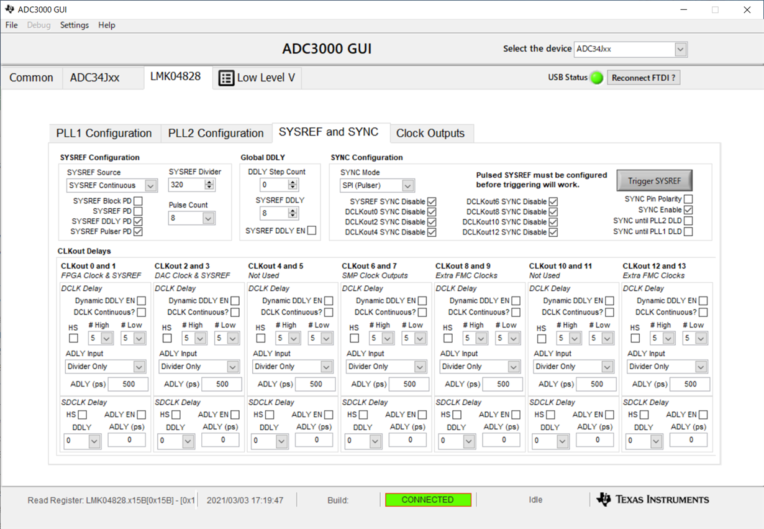Click ADLY (ps) field for CLKout 12 and 13
The width and height of the screenshot is (764, 529).
point(690,384)
